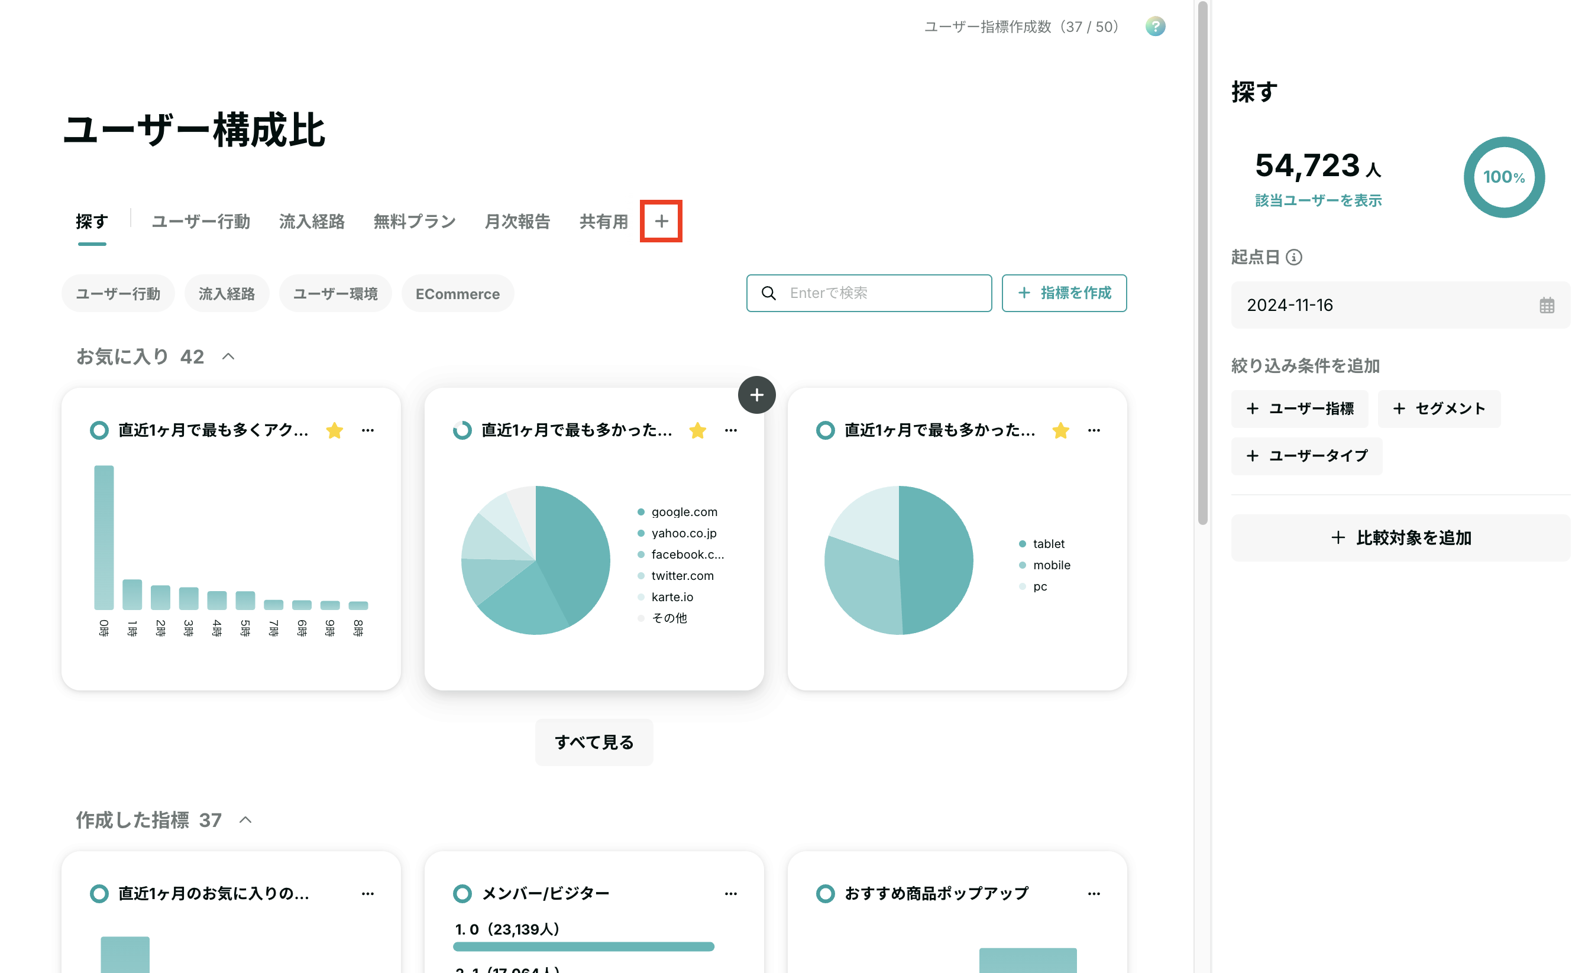The image size is (1585, 973).
Task: Click 54,723 人 user count
Action: pyautogui.click(x=1318, y=166)
